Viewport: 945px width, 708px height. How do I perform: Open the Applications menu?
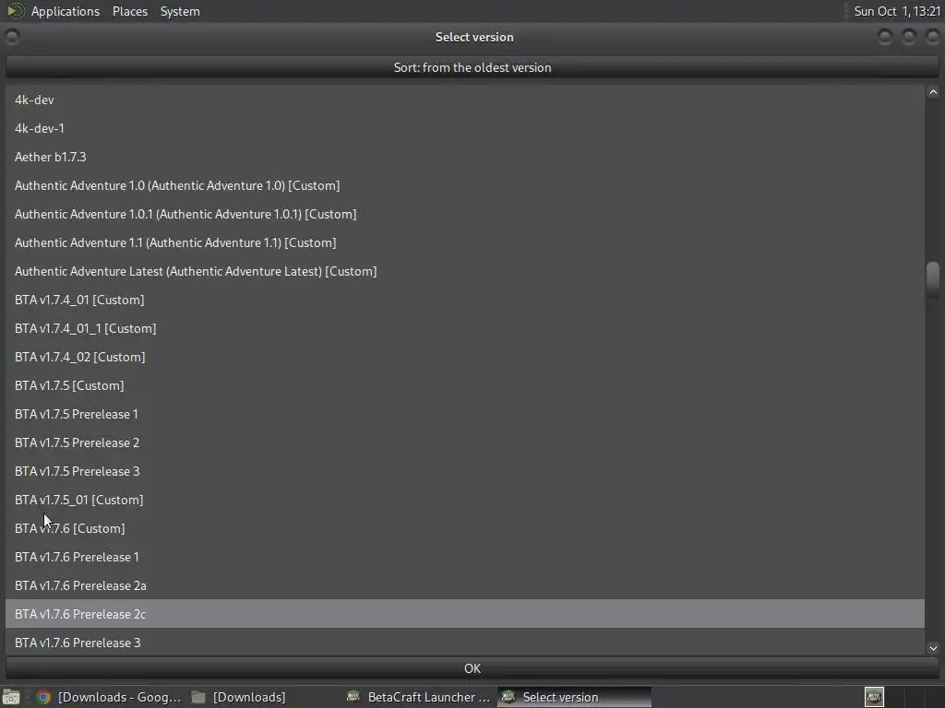coord(66,11)
